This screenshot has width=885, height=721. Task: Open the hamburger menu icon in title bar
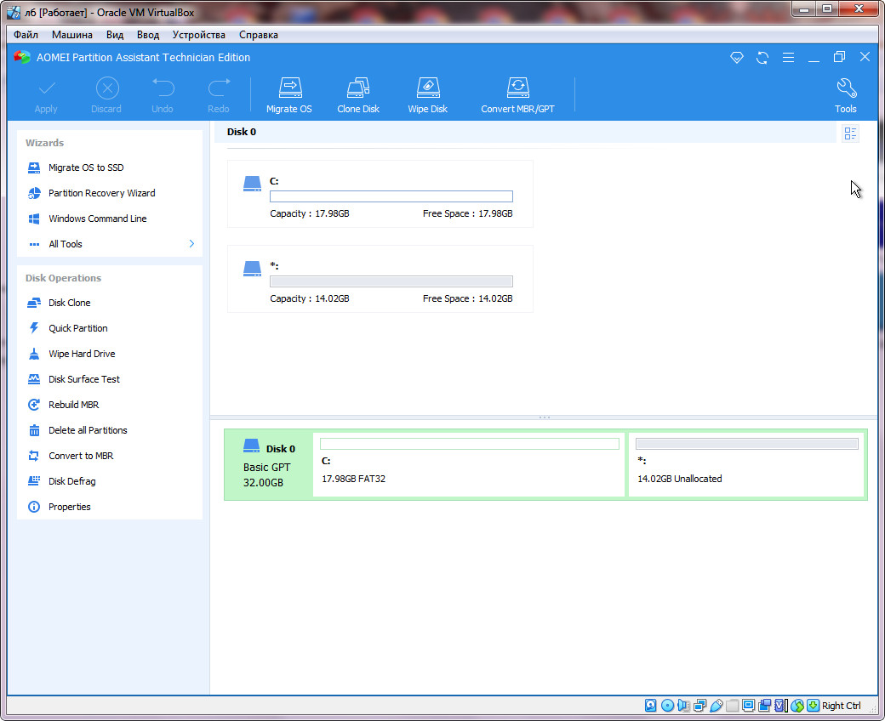coord(788,57)
